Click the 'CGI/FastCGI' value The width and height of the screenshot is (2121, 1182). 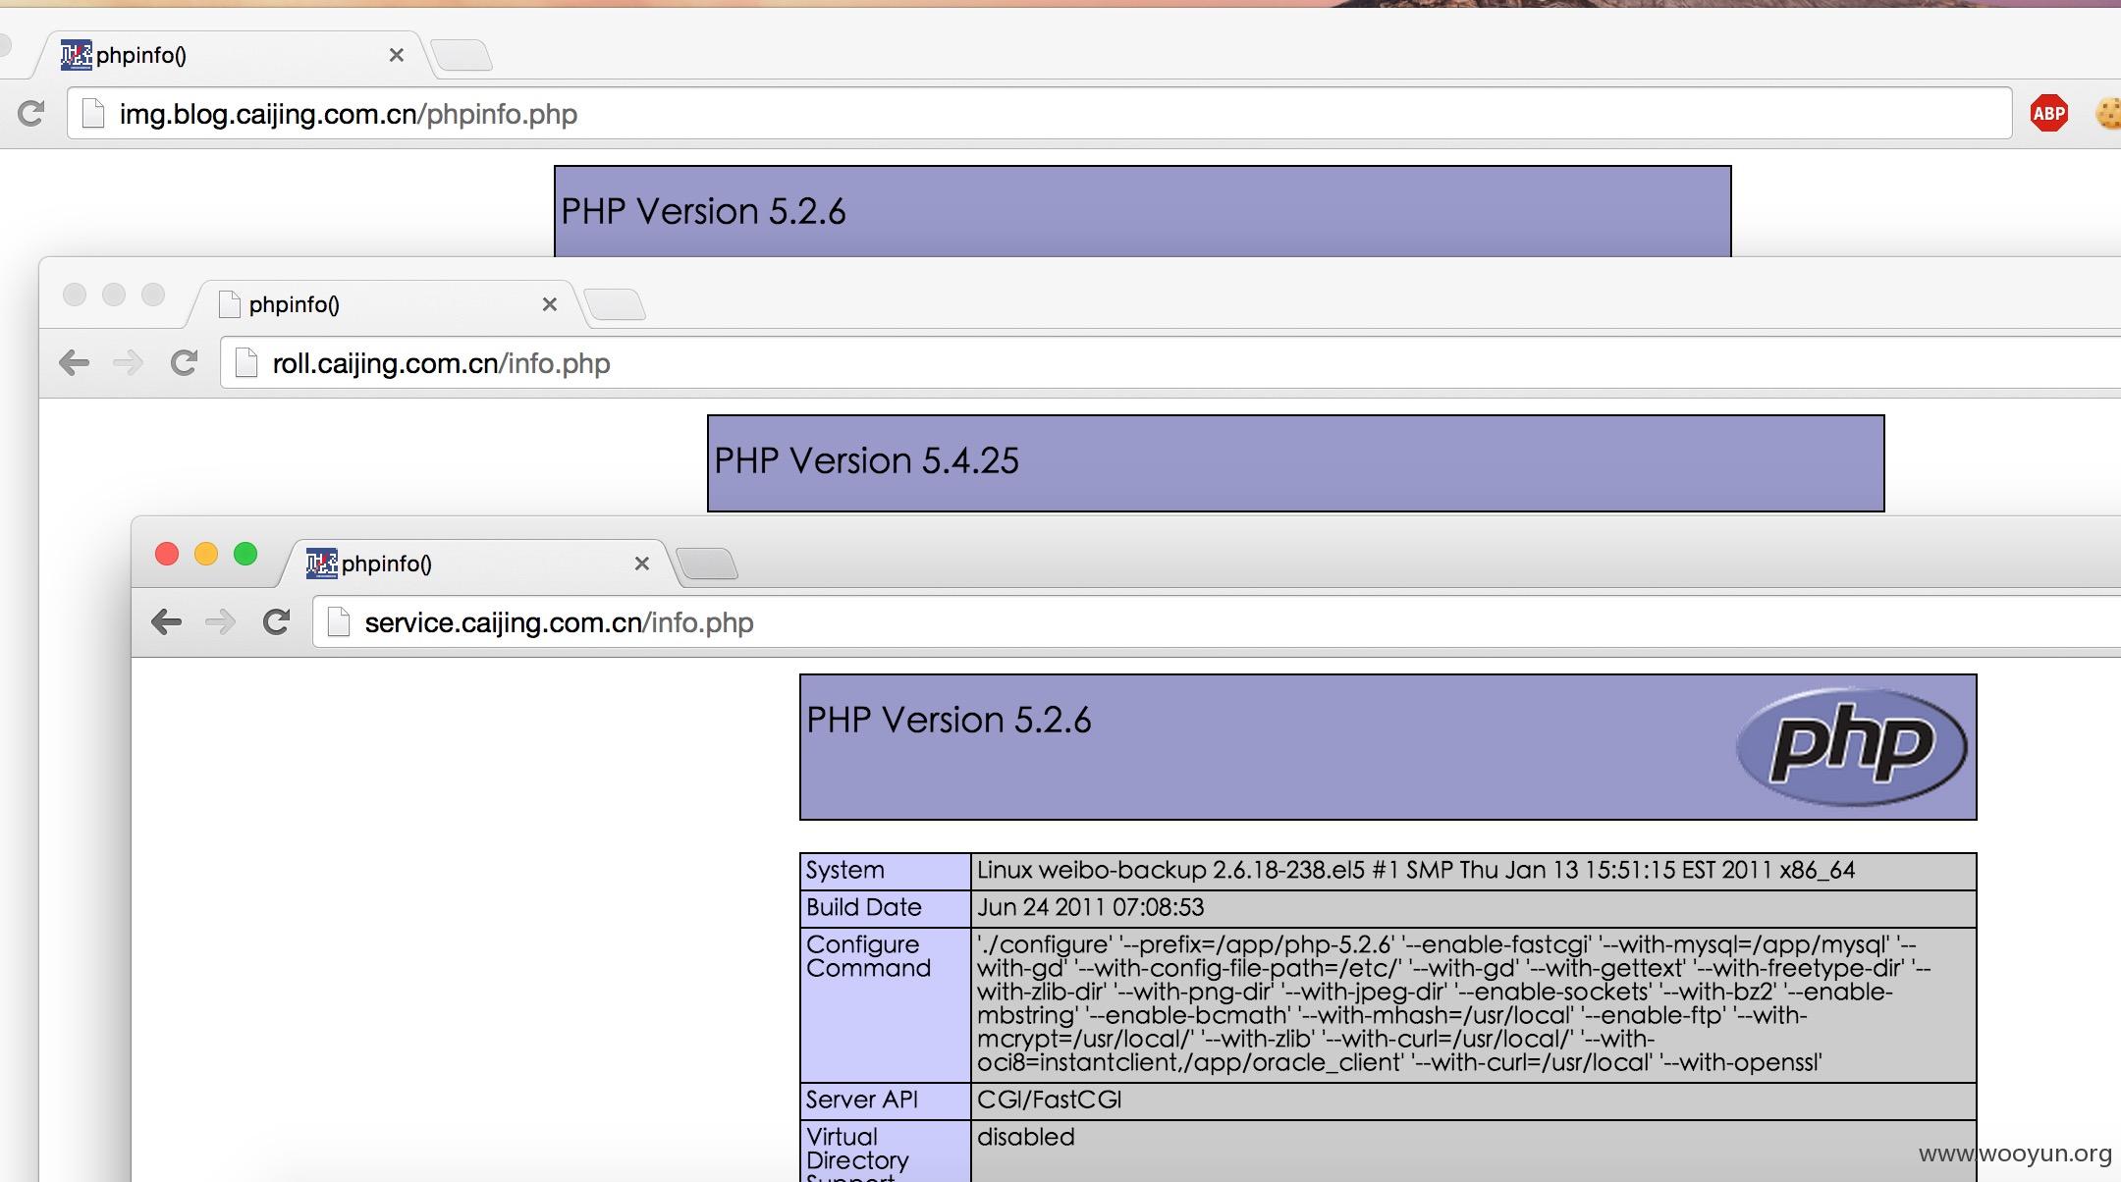pos(1049,1100)
